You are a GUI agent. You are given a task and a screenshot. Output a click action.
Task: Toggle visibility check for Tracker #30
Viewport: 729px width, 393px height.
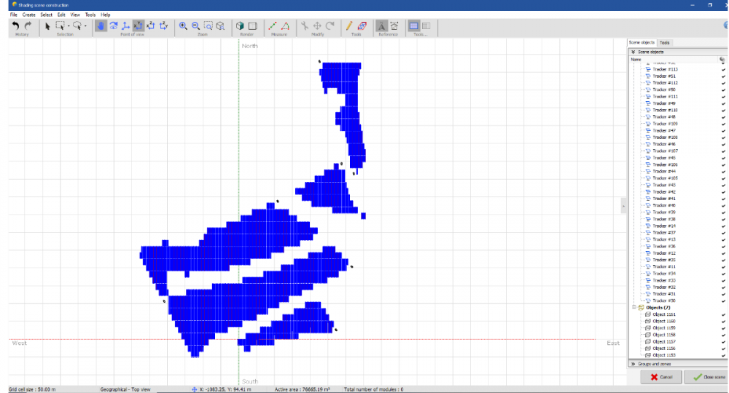tap(723, 301)
